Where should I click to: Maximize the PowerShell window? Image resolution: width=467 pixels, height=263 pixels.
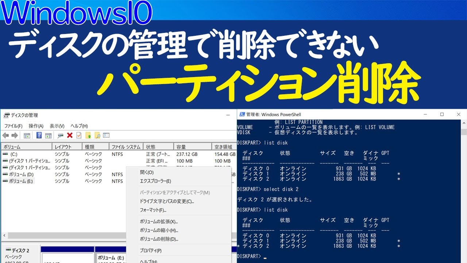[442, 114]
